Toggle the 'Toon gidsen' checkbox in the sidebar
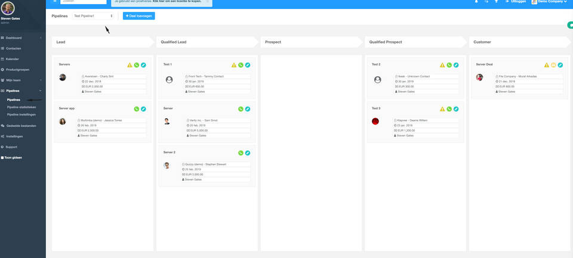 click(x=2, y=158)
